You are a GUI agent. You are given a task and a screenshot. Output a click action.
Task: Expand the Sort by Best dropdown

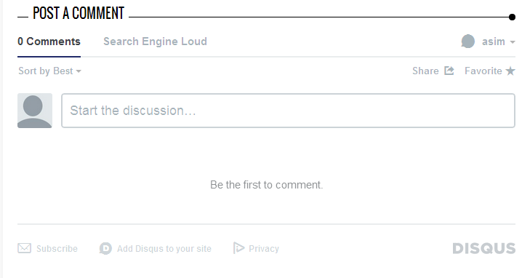point(49,71)
